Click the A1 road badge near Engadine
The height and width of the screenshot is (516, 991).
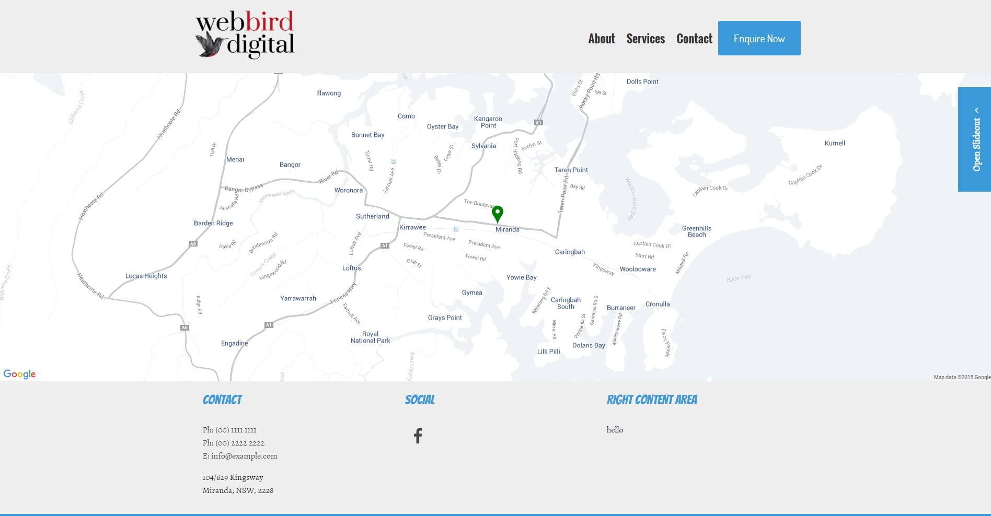(269, 325)
